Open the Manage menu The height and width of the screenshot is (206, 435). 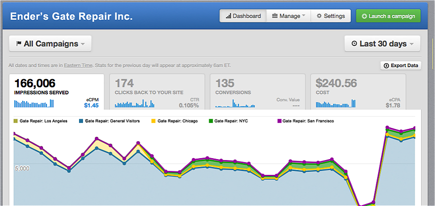289,16
